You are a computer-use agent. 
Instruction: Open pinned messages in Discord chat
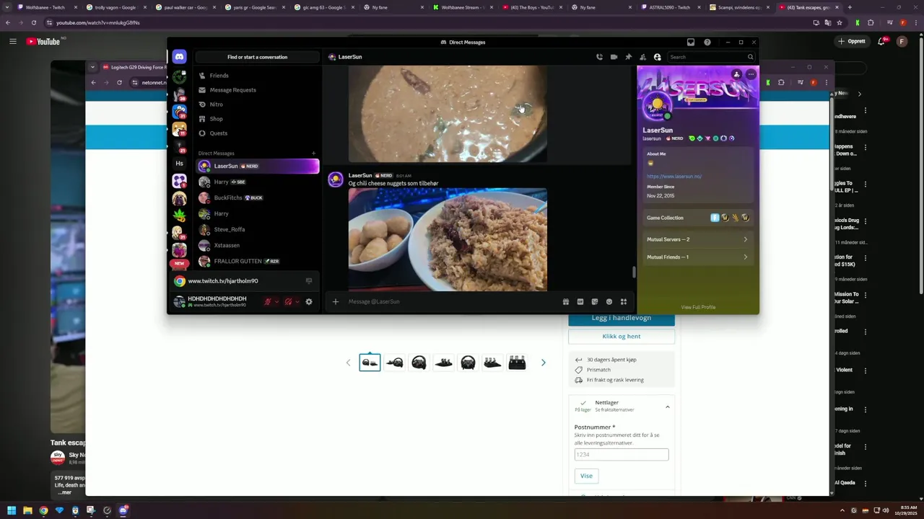[x=628, y=57]
